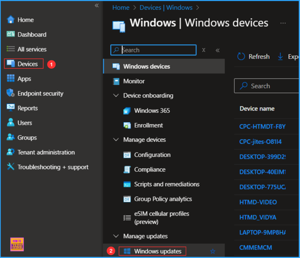Open the Windows updates menu item
The image size is (300, 258).
158,251
